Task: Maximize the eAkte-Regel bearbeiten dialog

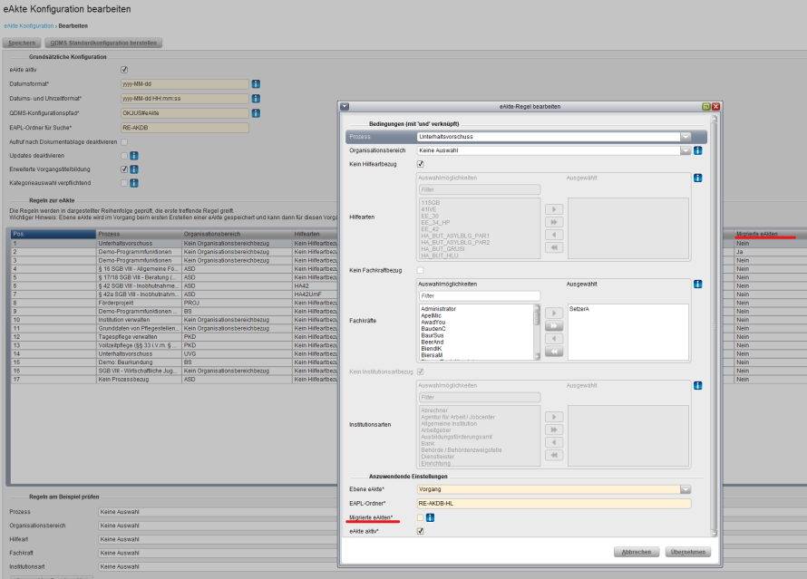Action: click(706, 106)
